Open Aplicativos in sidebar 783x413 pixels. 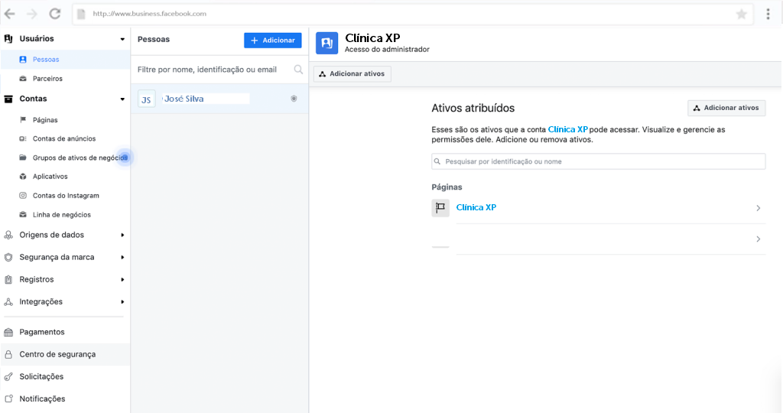coord(50,176)
